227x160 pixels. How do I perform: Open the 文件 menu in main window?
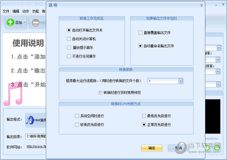pyautogui.click(x=6, y=11)
